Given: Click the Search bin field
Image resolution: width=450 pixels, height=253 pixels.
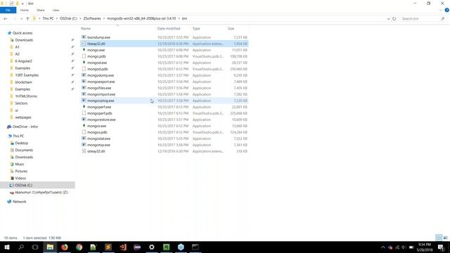Looking at the screenshot, I should 423,19.
